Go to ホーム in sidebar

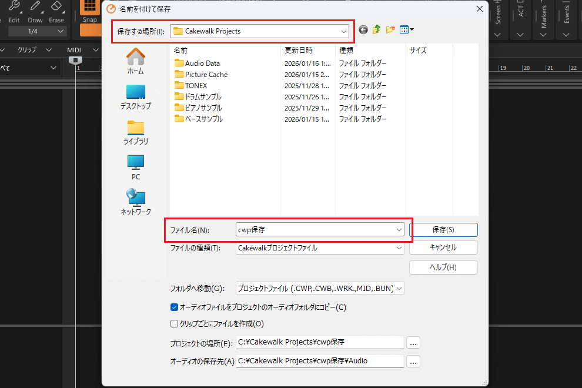click(x=136, y=61)
